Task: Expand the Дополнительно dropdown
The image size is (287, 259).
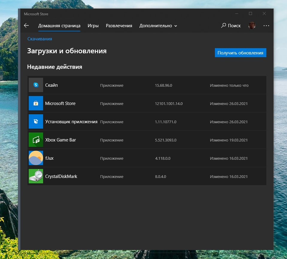Action: pos(158,26)
